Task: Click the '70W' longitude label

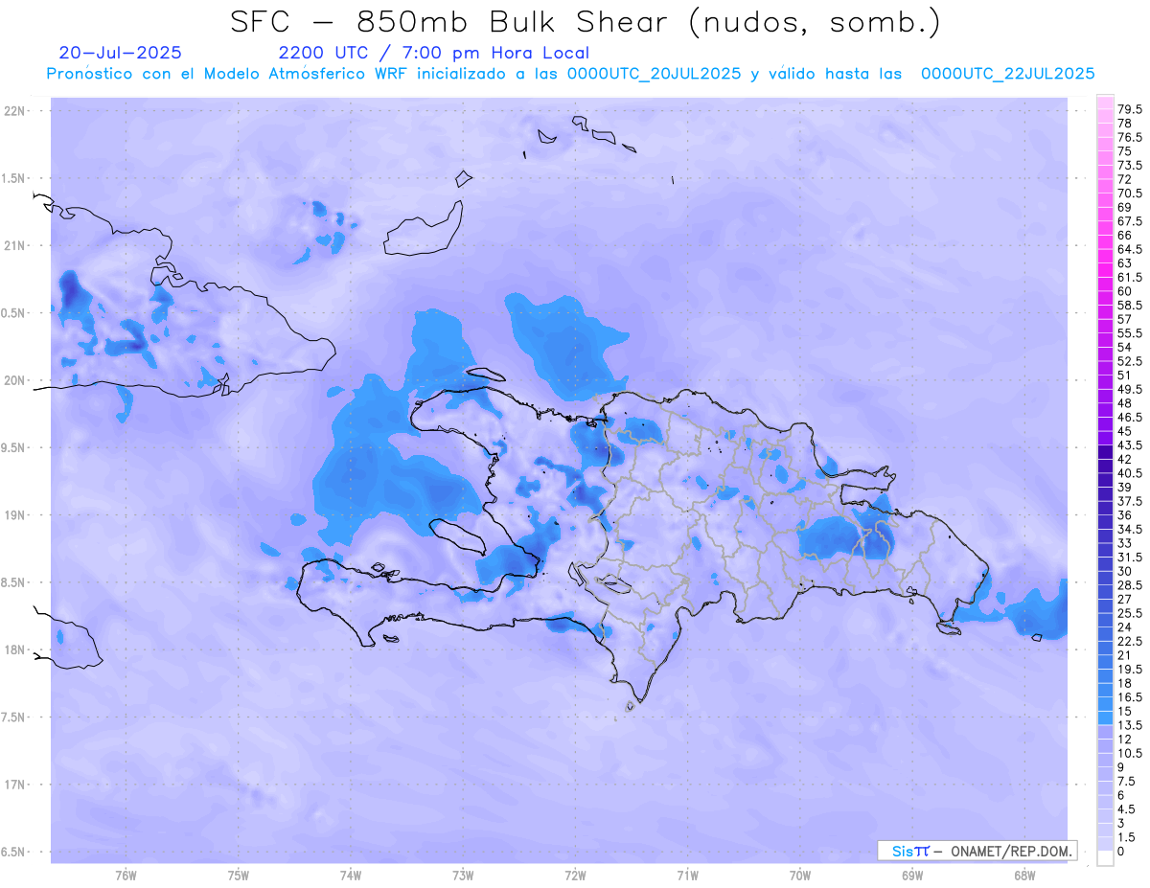Action: pos(800,875)
